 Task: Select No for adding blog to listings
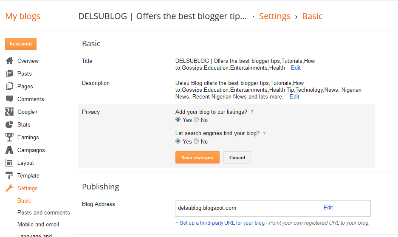196,120
